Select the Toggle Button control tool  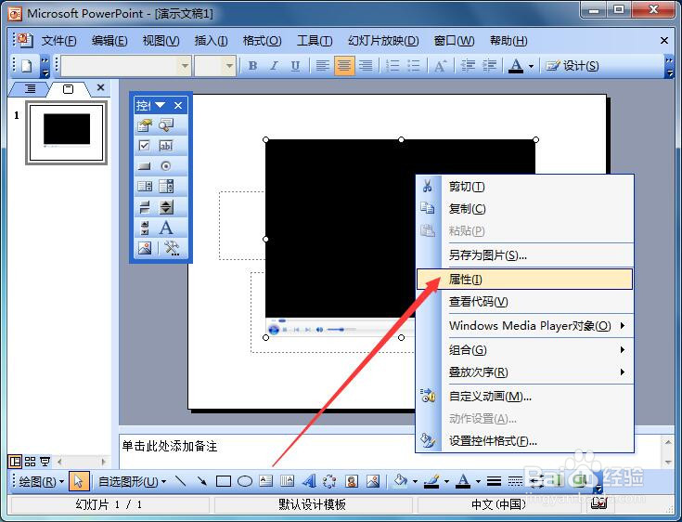[145, 207]
